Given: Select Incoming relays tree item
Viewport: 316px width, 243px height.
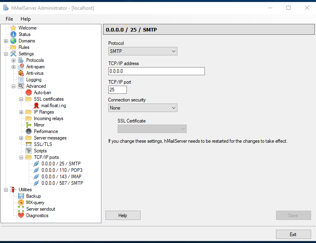Looking at the screenshot, I should point(48,118).
